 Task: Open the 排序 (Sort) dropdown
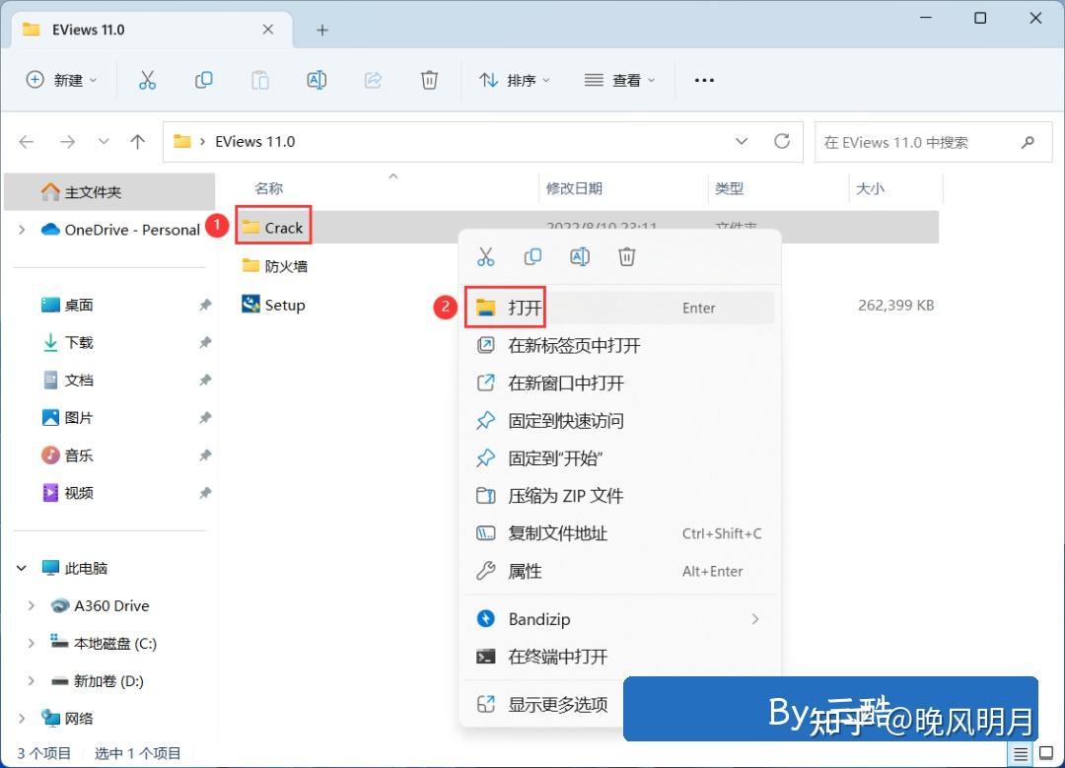tap(514, 80)
